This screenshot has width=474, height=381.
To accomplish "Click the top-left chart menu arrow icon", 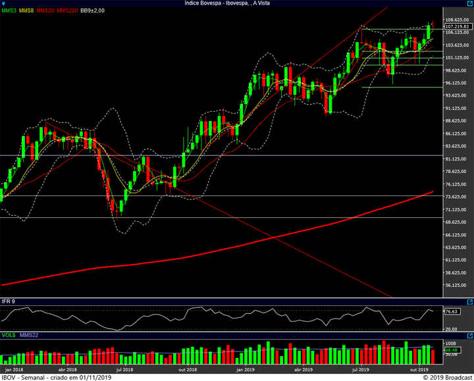I will [x=3, y=3].
